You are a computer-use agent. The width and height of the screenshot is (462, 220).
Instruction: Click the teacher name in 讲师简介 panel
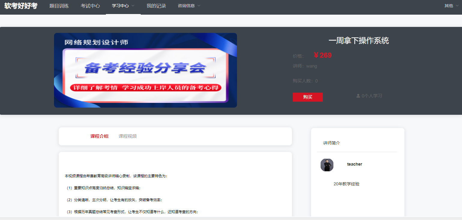click(x=355, y=164)
